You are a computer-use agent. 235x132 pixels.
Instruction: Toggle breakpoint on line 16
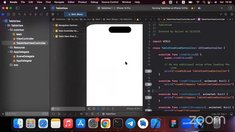tap(148, 71)
